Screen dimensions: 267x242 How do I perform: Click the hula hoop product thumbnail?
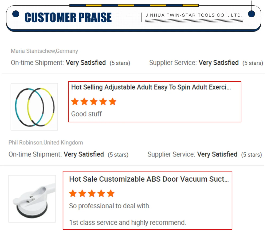point(34,107)
